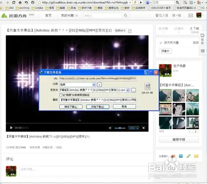
Task: Mute video with the speaker icon
Action: (110, 128)
